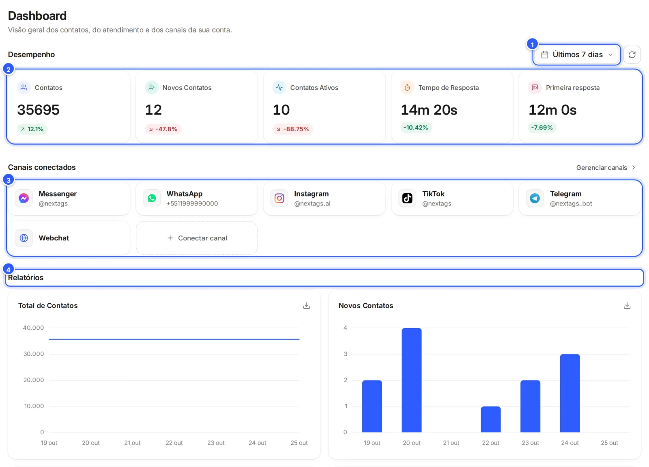Screen dimensions: 649x467
Task: Click the Novos Contatos user-plus icon
Action: pyautogui.click(x=152, y=87)
